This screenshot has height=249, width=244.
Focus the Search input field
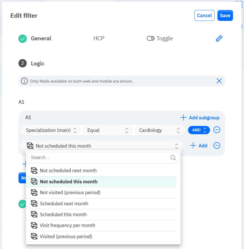tap(103, 158)
